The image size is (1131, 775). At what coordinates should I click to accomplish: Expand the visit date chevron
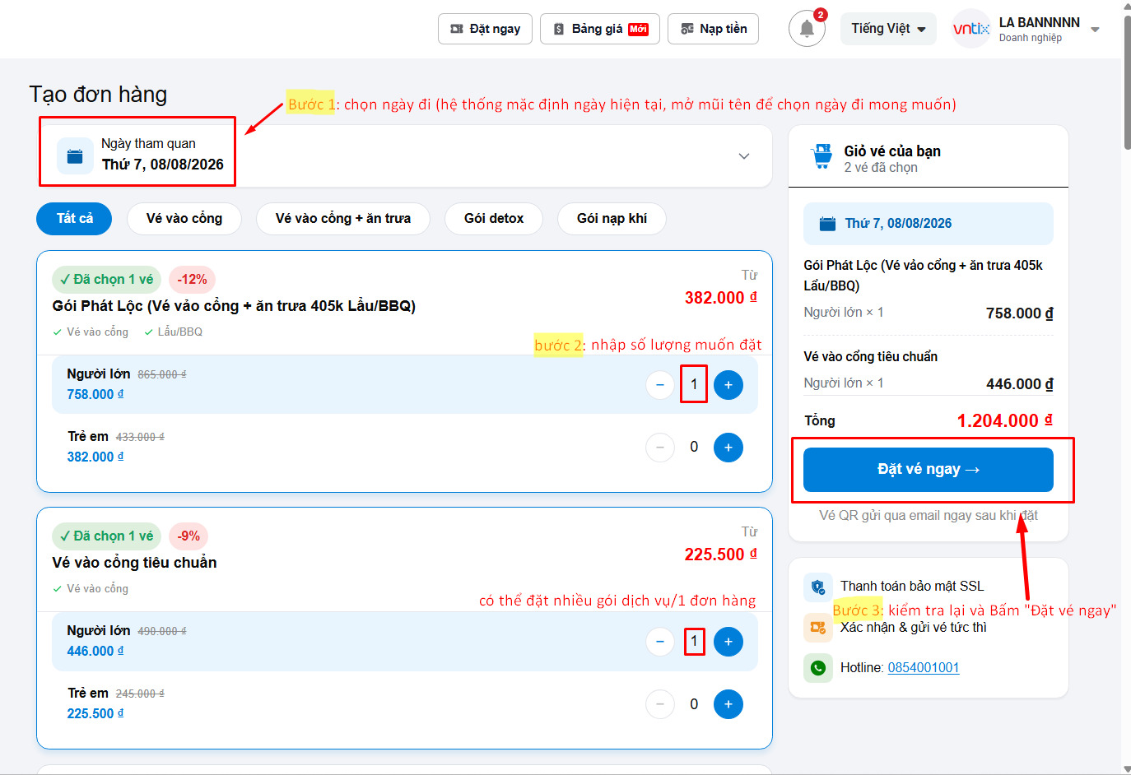[x=744, y=156]
